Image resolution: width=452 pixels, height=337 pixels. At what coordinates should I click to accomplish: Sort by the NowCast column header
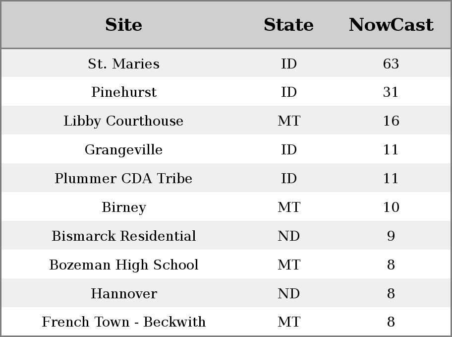point(391,24)
